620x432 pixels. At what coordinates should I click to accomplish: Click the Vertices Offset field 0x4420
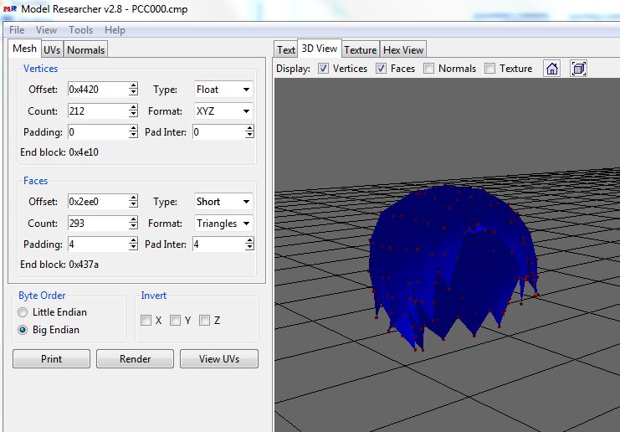[98, 90]
